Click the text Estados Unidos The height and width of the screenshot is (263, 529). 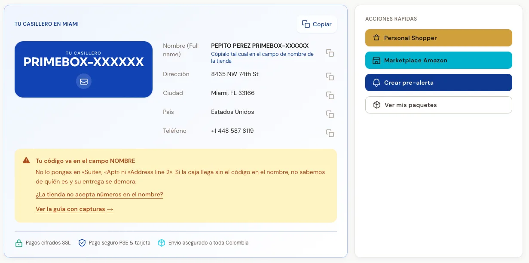(232, 112)
